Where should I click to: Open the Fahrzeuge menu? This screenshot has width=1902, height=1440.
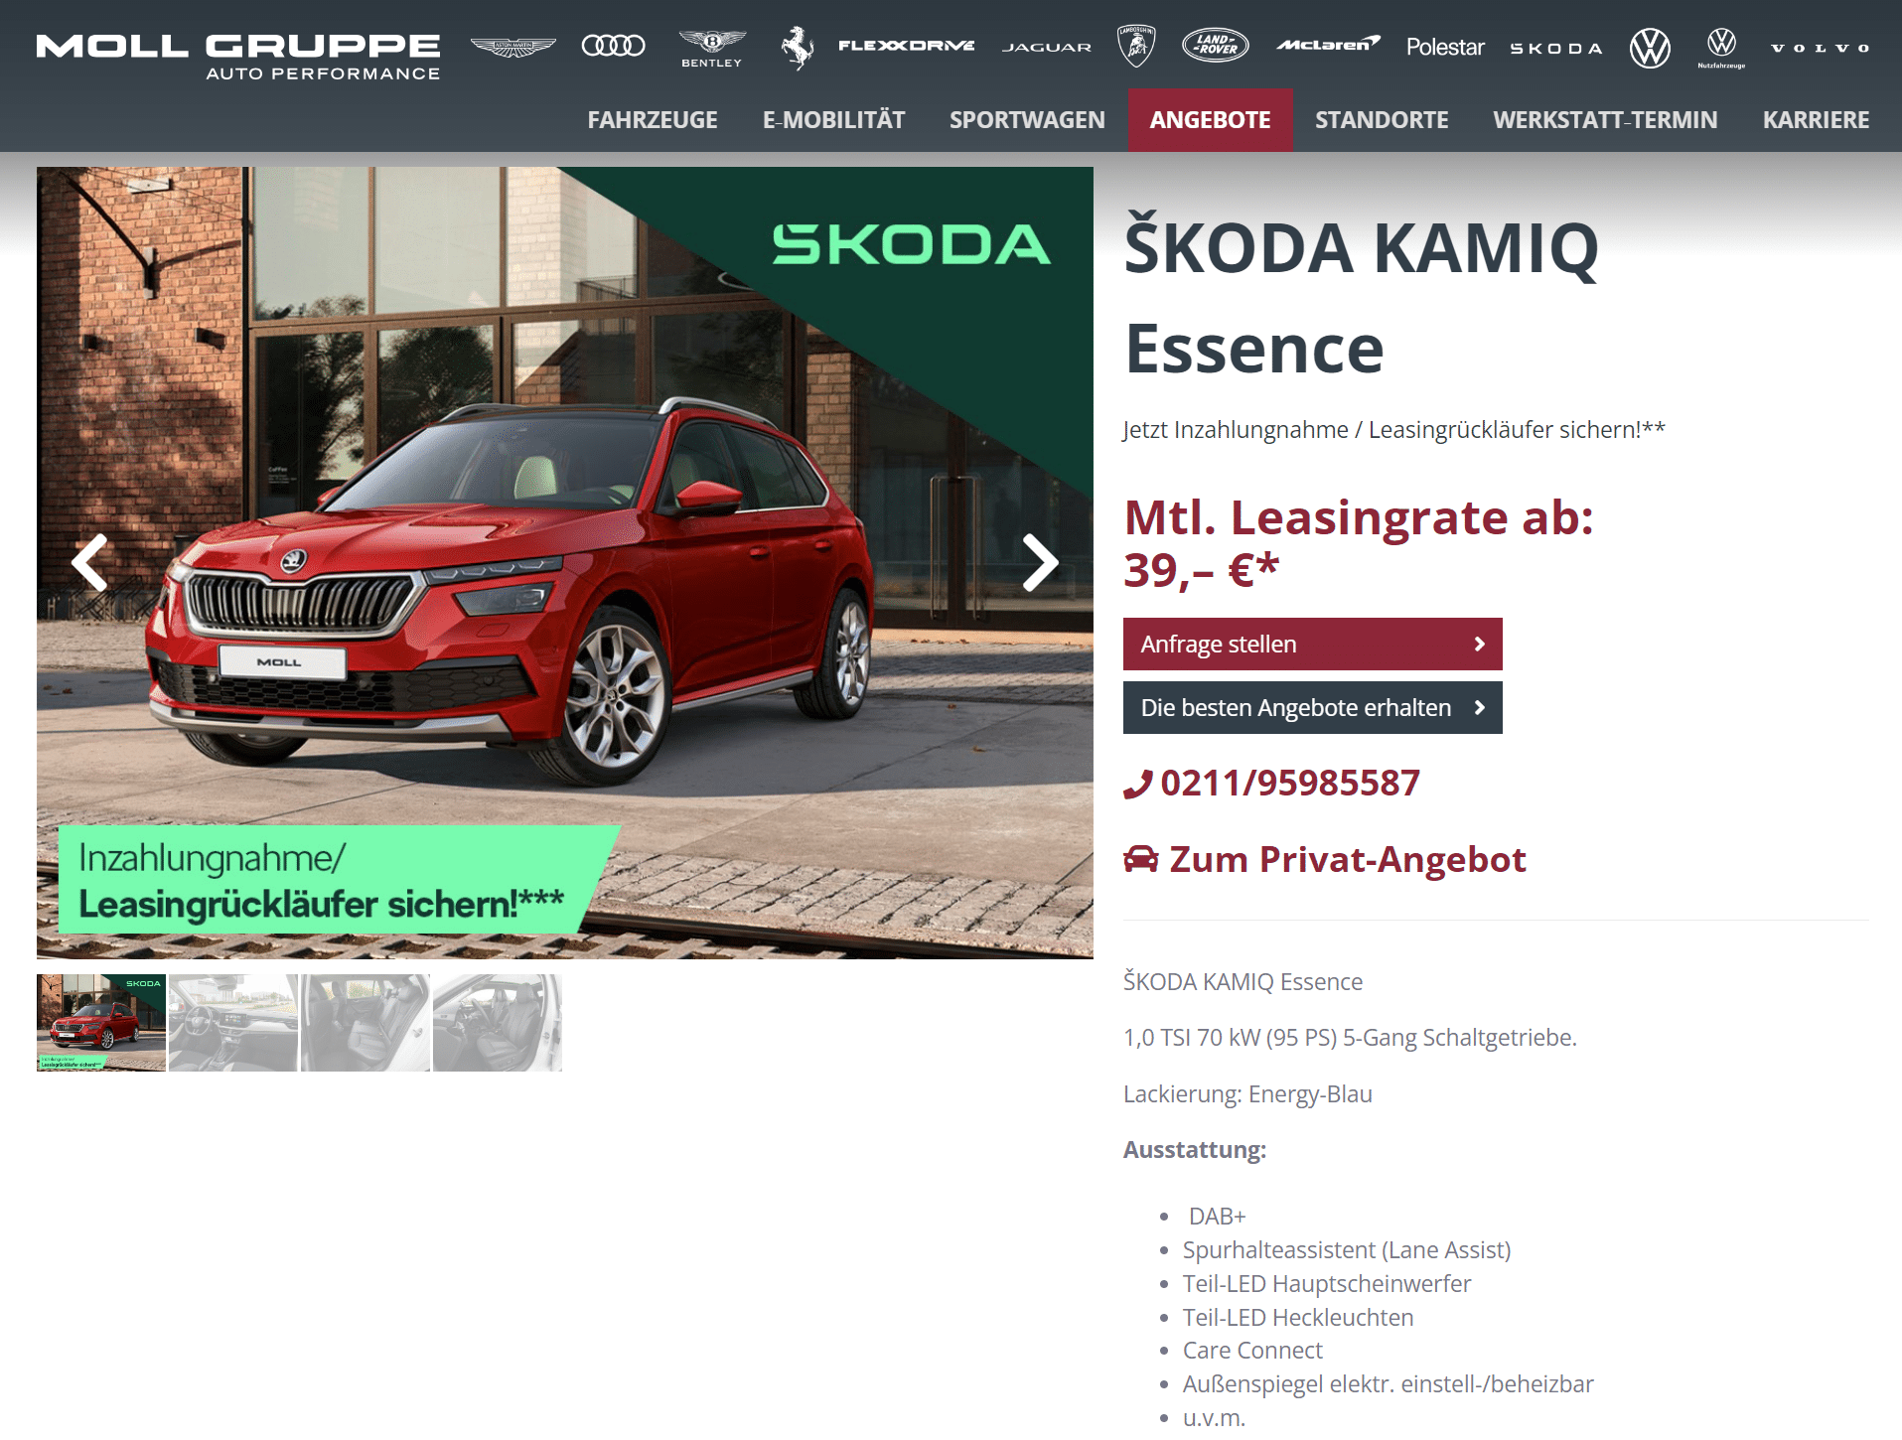pos(653,120)
